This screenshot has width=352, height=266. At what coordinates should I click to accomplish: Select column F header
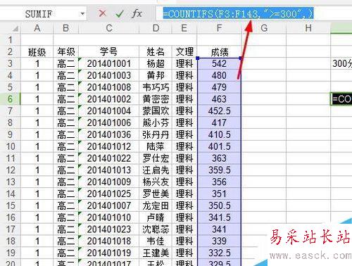click(219, 28)
